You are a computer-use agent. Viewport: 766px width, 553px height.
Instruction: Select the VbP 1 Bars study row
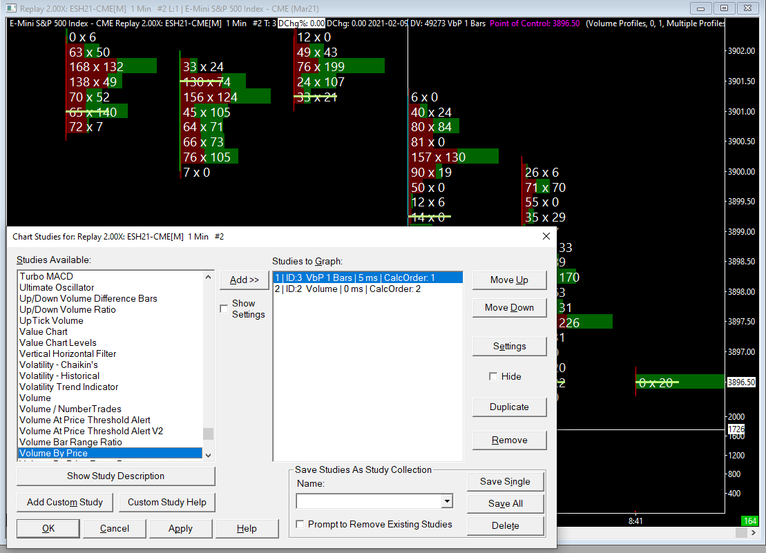tap(367, 278)
